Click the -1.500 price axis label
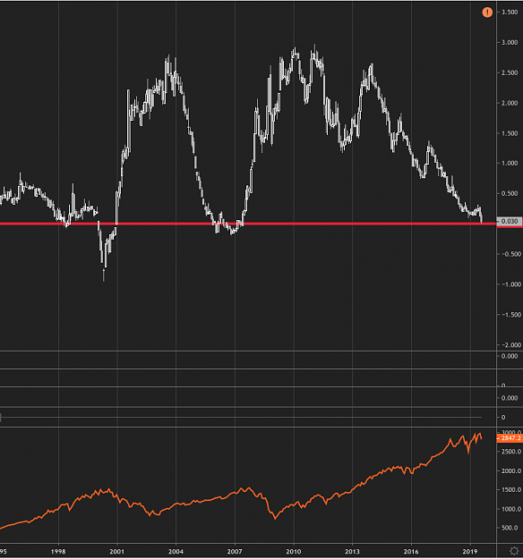The height and width of the screenshot is (559, 523). [510, 315]
